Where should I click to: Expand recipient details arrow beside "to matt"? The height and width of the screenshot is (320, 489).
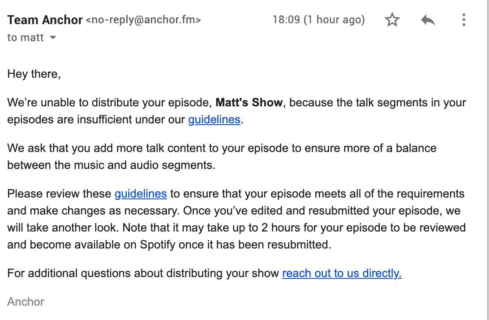(x=53, y=38)
